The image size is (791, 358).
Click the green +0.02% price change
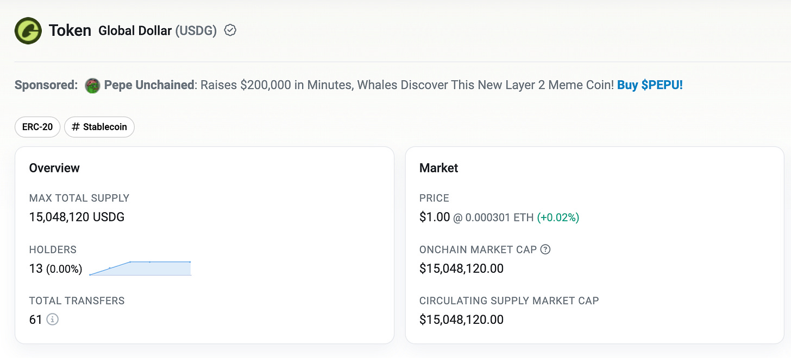tap(558, 218)
